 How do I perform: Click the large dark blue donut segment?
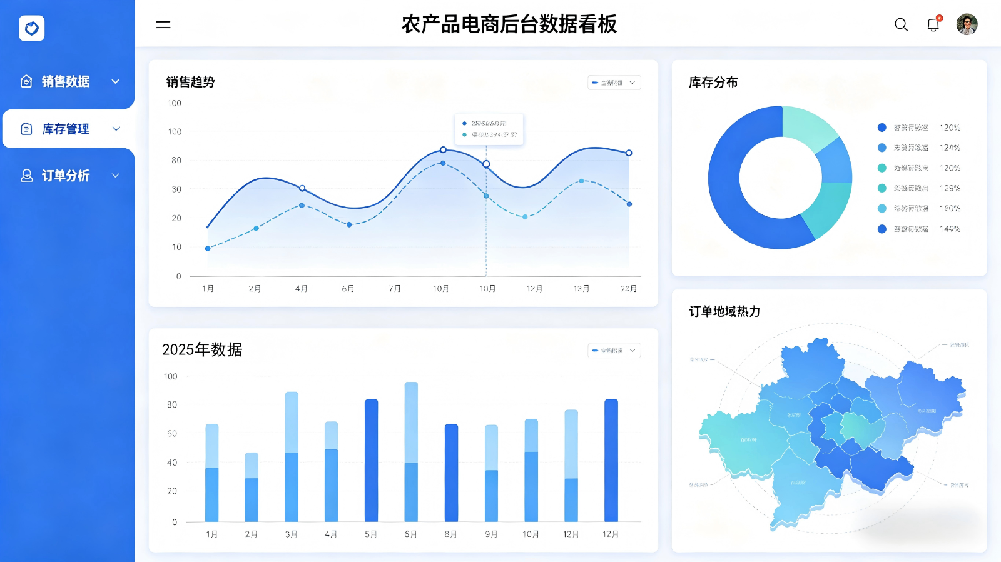[x=726, y=188]
